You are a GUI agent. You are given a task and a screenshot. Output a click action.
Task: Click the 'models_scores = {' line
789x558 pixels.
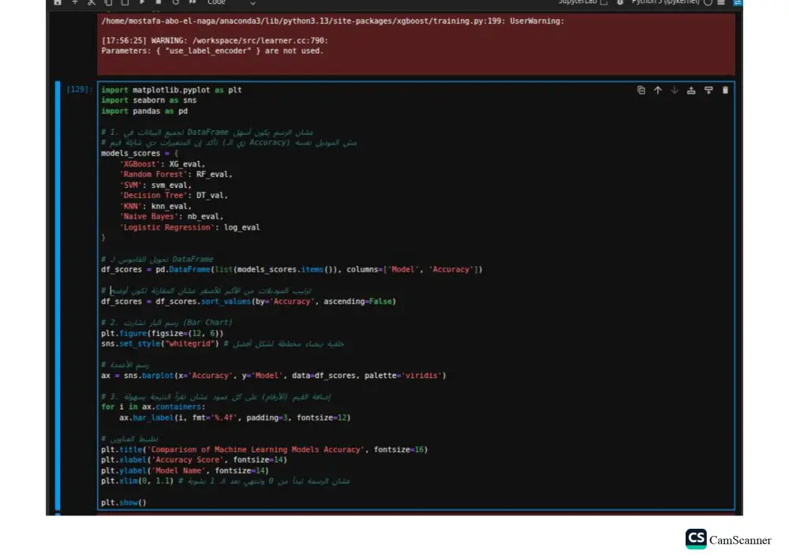(140, 153)
